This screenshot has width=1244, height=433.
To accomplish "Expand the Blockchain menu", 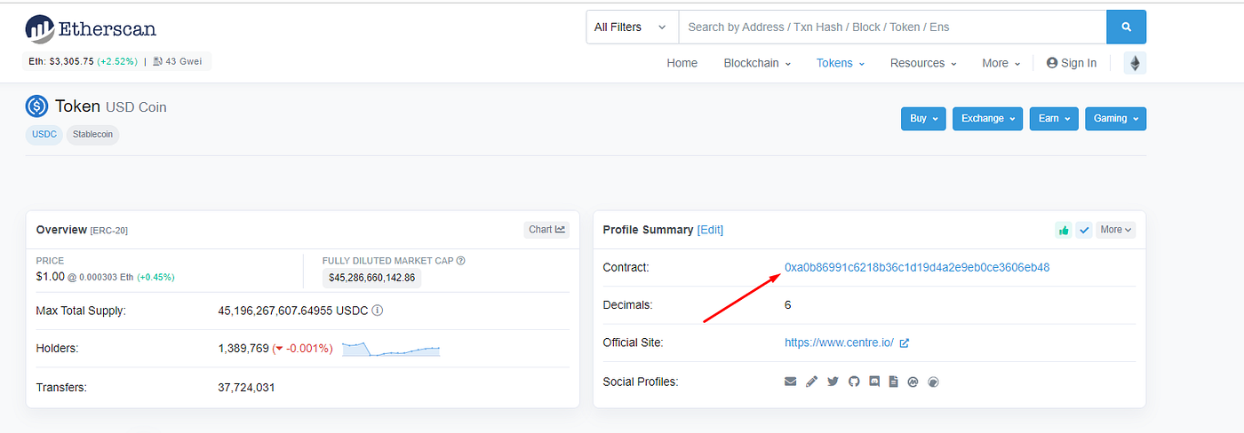I will (x=757, y=63).
